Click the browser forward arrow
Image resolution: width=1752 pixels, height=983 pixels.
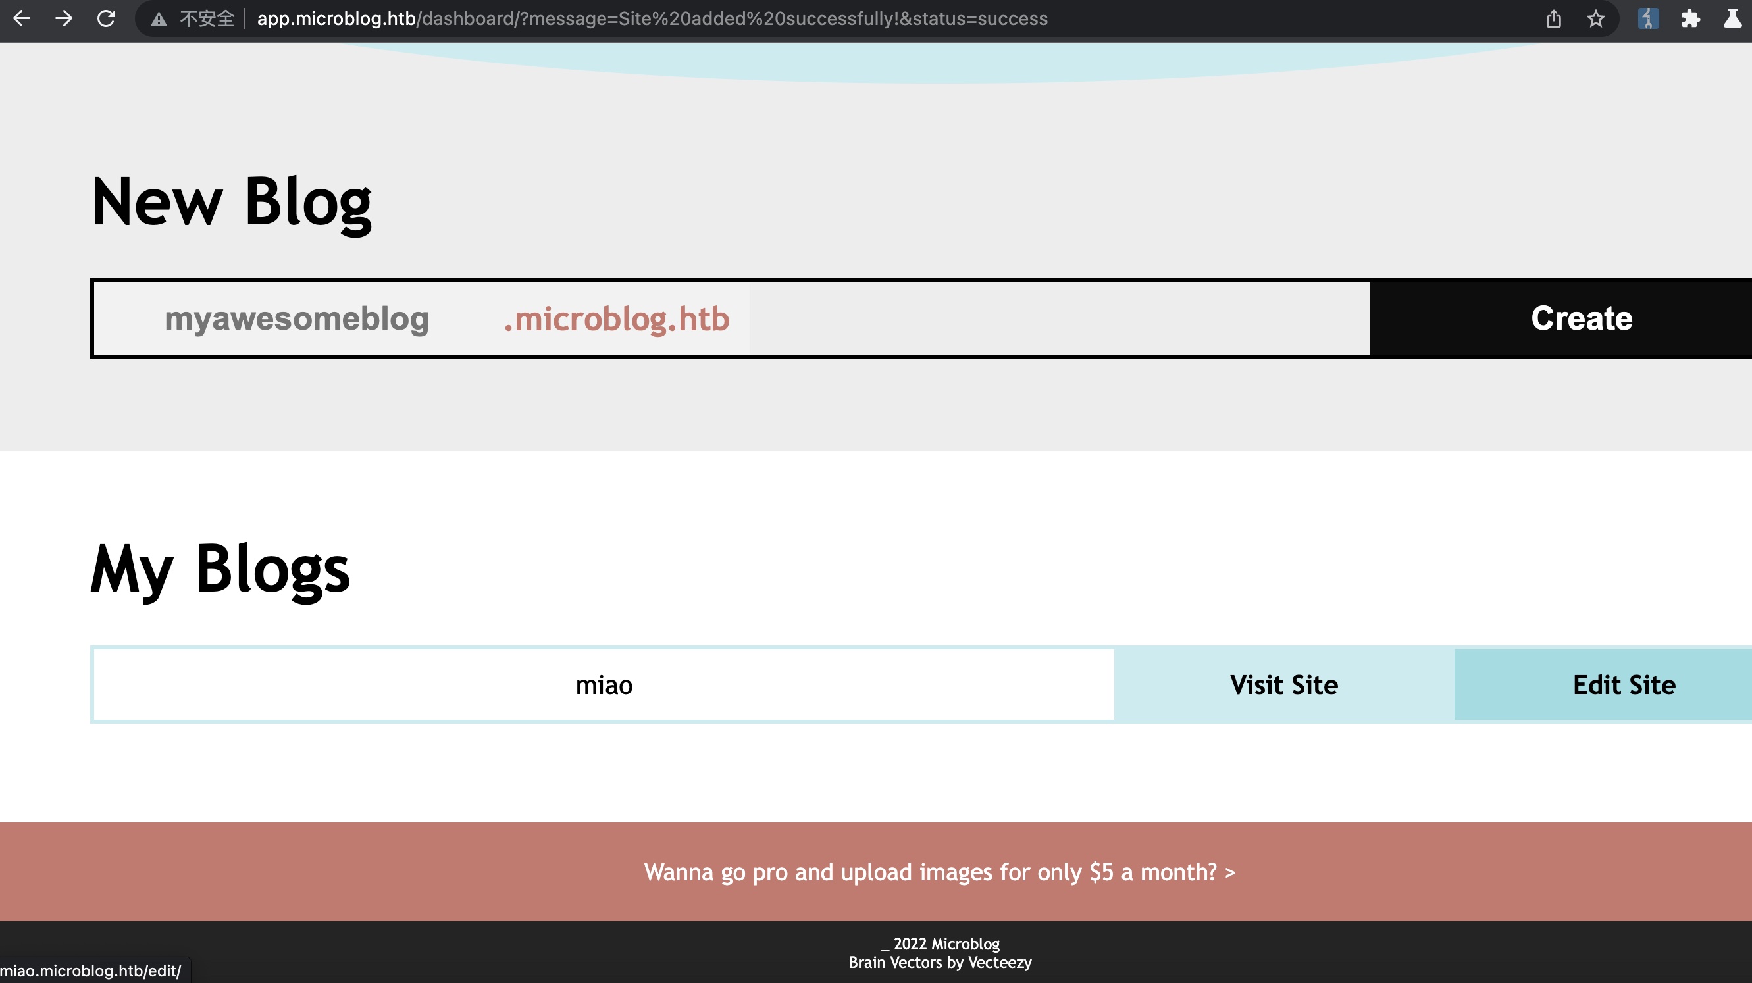click(64, 18)
